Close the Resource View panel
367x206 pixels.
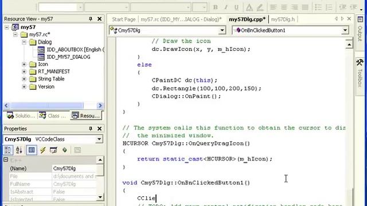tap(99, 19)
